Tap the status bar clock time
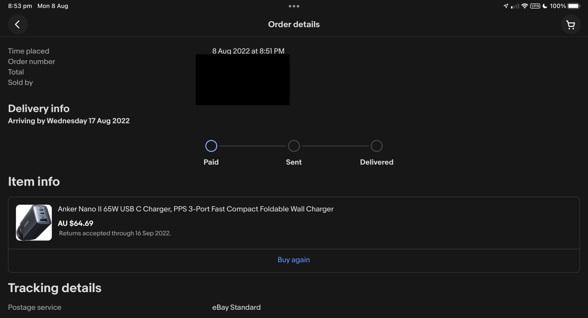 pyautogui.click(x=20, y=6)
